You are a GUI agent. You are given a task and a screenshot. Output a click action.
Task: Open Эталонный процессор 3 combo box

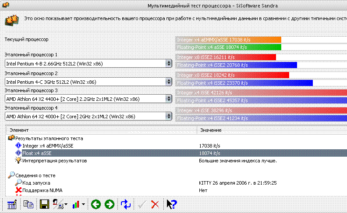[89, 99]
